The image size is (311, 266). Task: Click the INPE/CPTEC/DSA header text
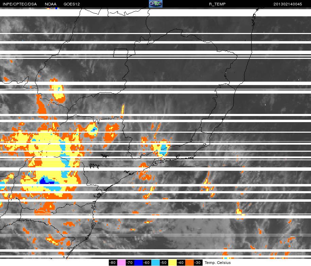click(x=20, y=4)
